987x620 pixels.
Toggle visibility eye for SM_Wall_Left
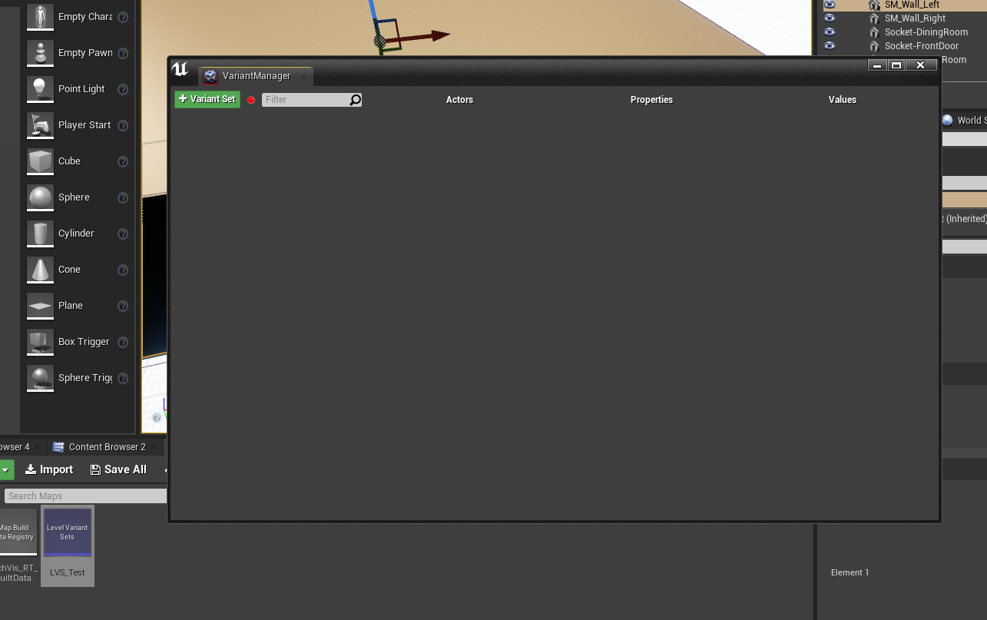pyautogui.click(x=830, y=5)
